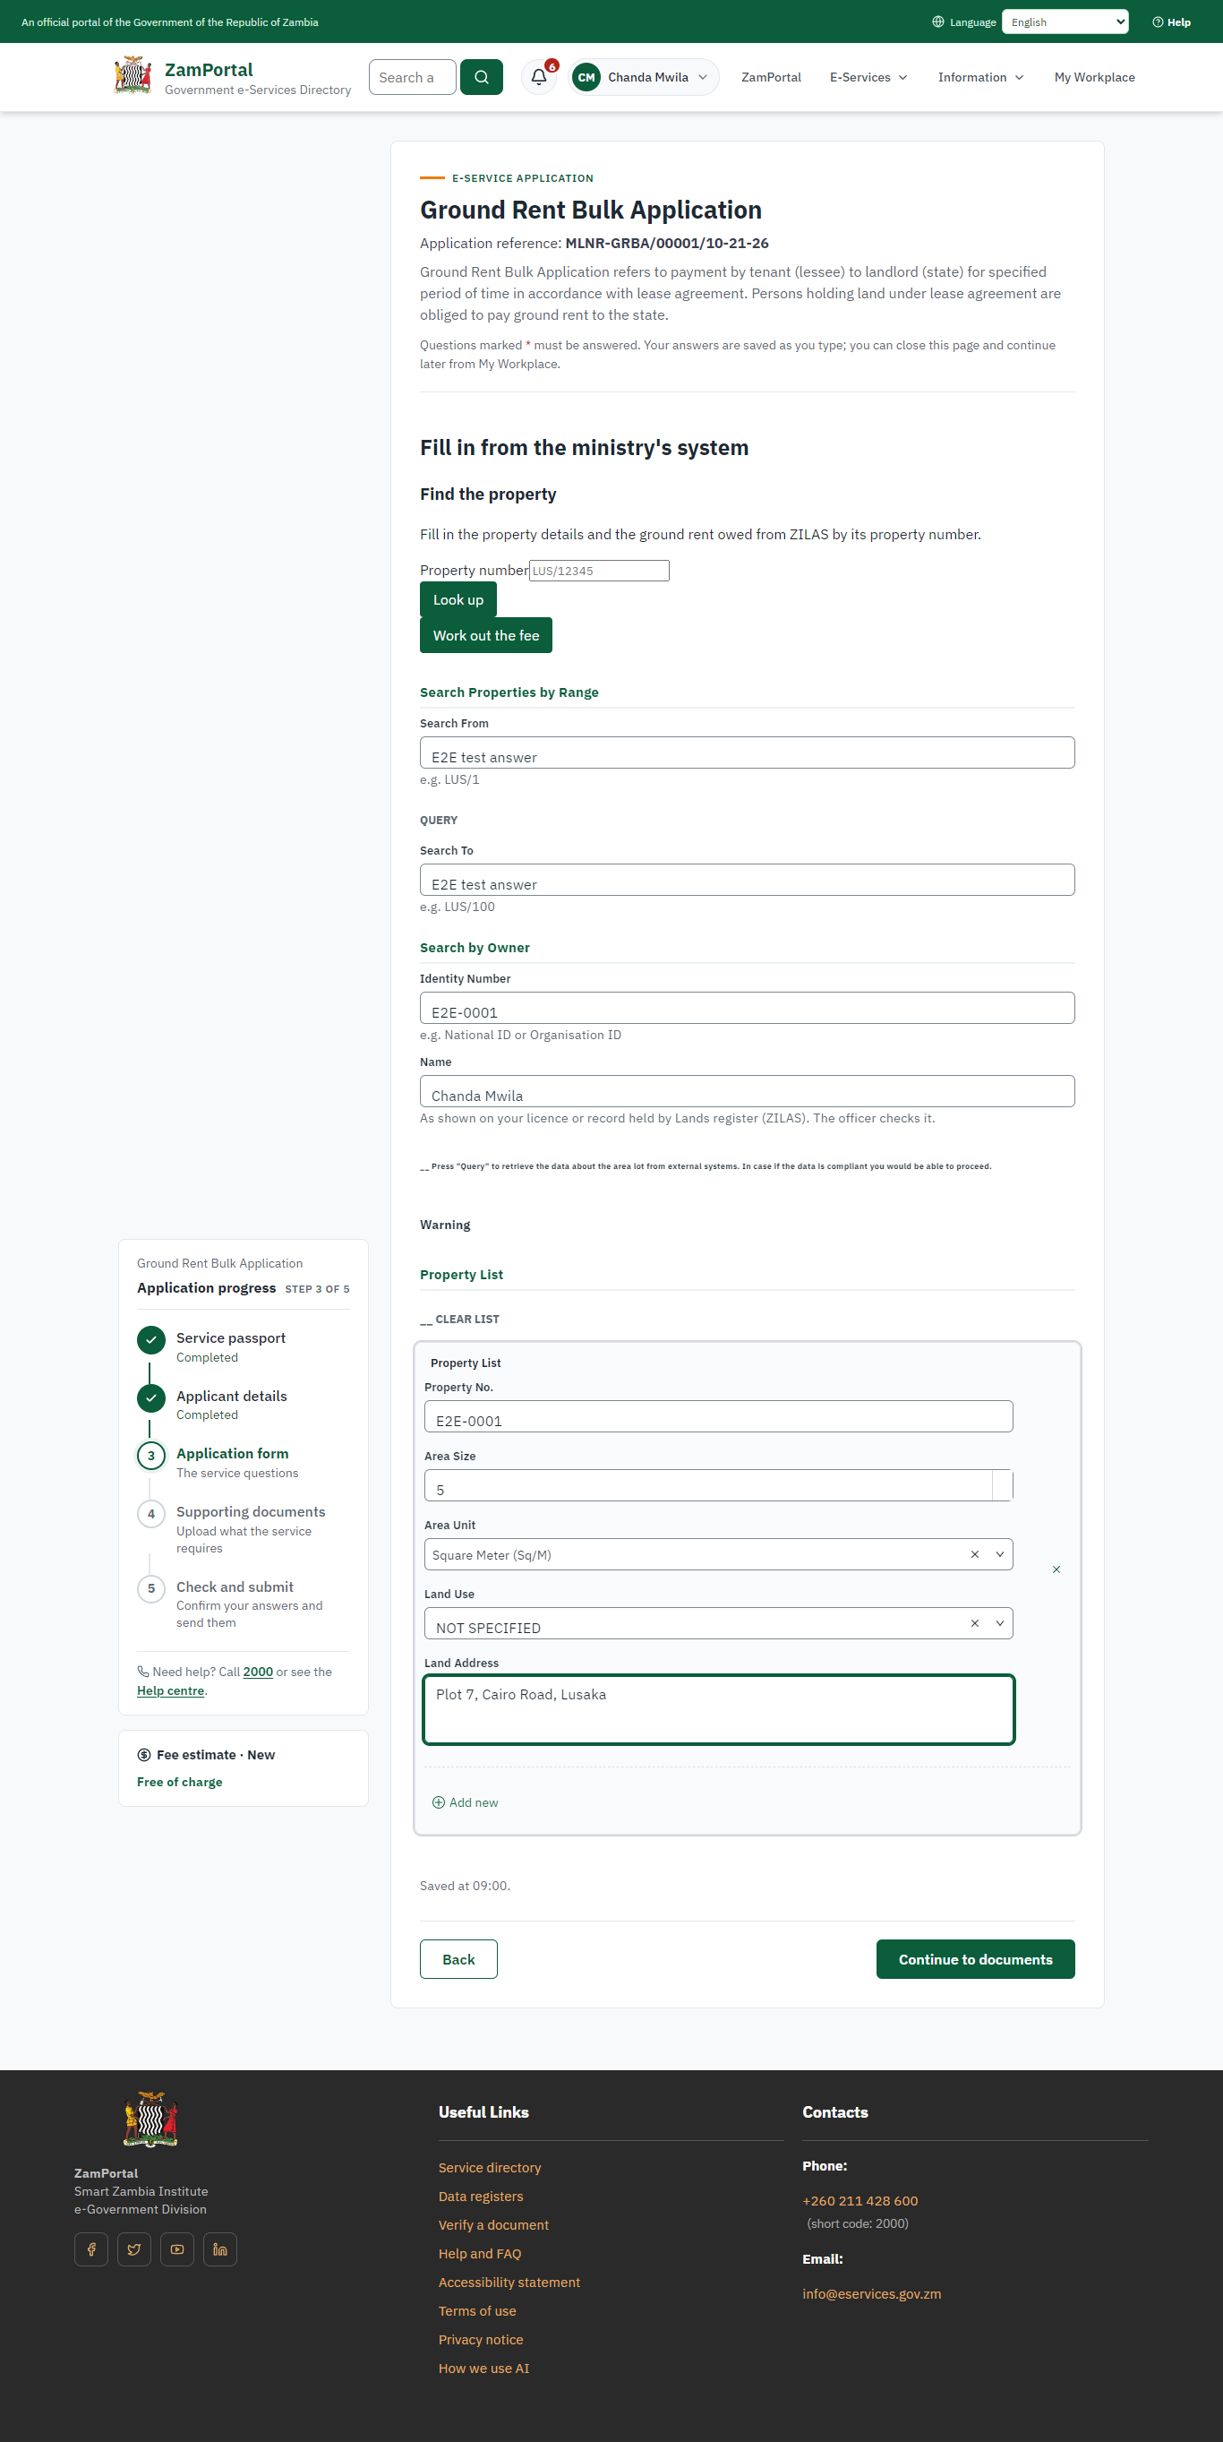Screen dimensions: 1223x2442
Task: Click Continue to documents
Action: click(975, 1959)
